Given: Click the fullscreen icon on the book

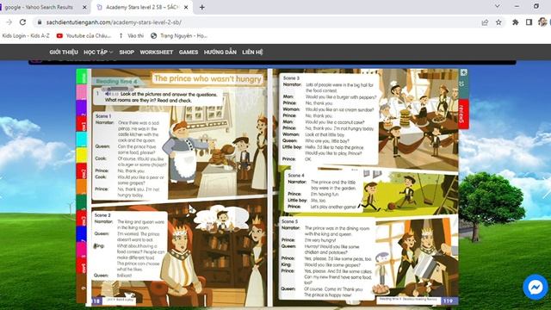Looking at the screenshot, I should tap(463, 72).
